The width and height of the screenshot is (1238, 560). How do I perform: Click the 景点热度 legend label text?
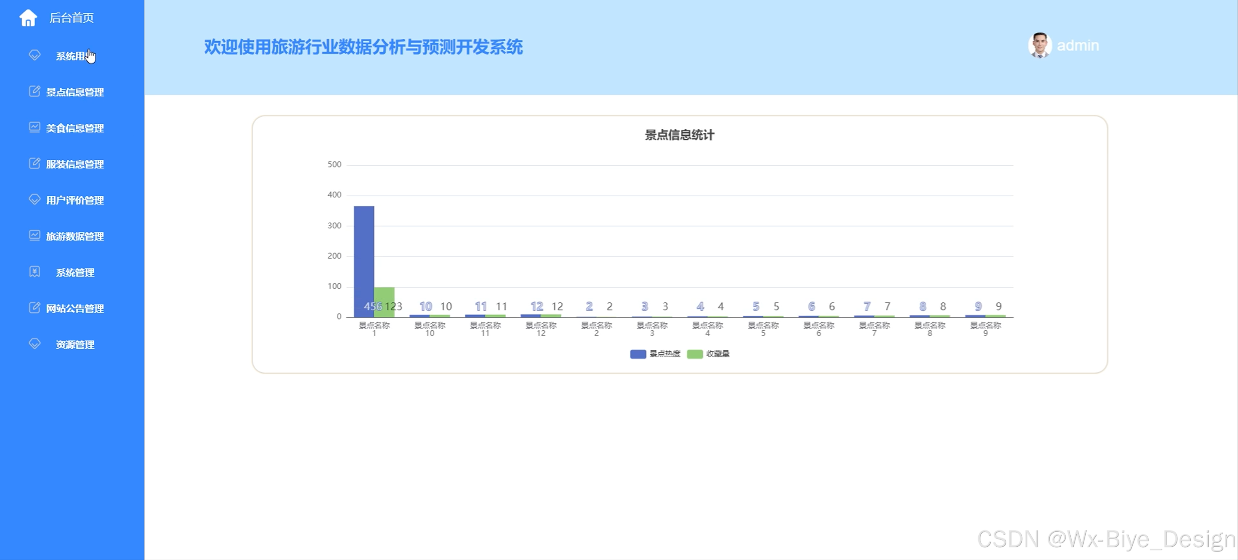click(665, 354)
